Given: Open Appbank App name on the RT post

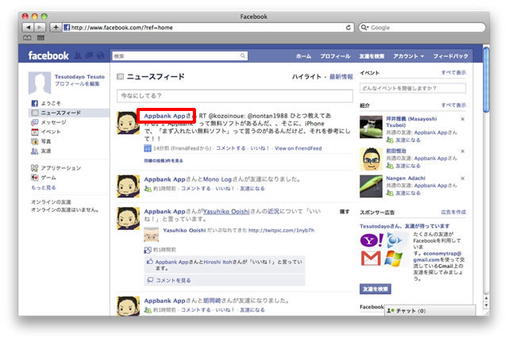Looking at the screenshot, I should point(164,116).
